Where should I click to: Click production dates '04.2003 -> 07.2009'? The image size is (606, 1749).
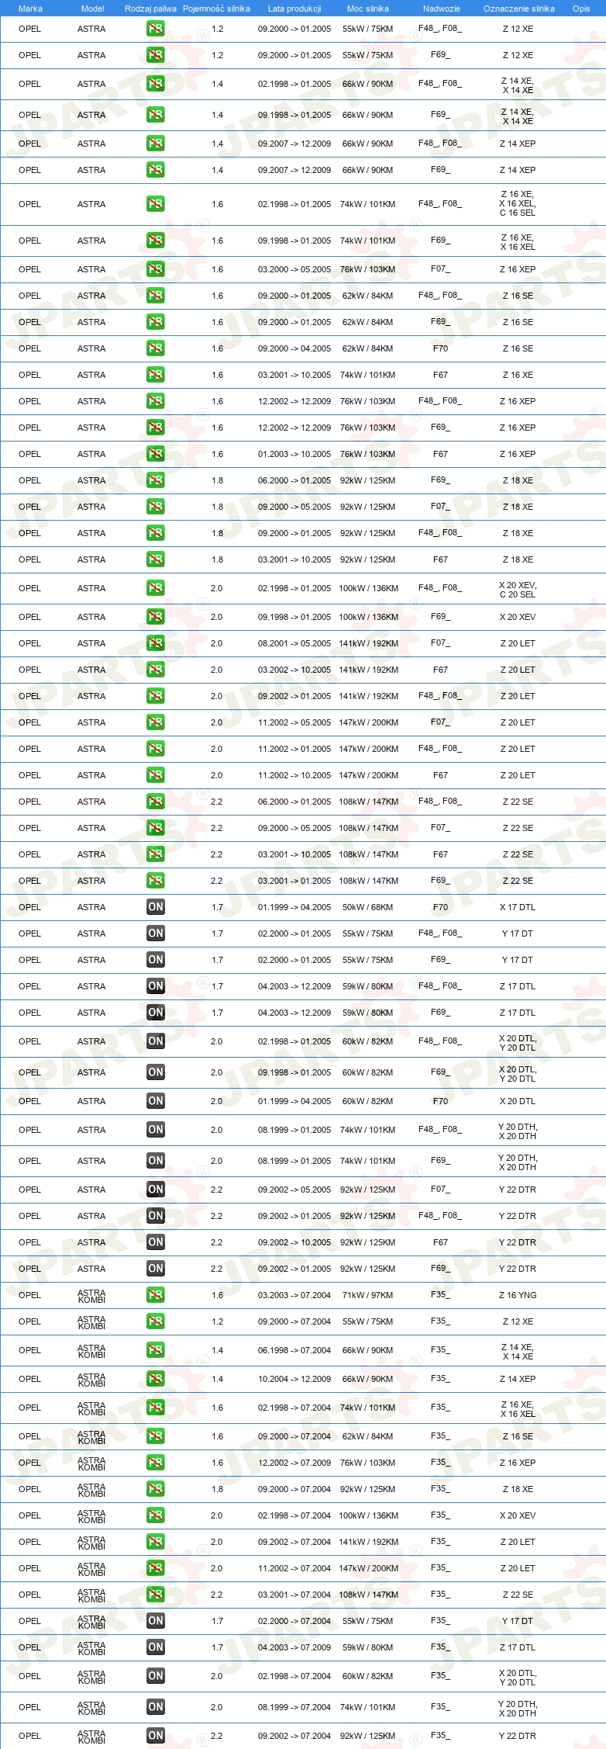coord(294,1647)
